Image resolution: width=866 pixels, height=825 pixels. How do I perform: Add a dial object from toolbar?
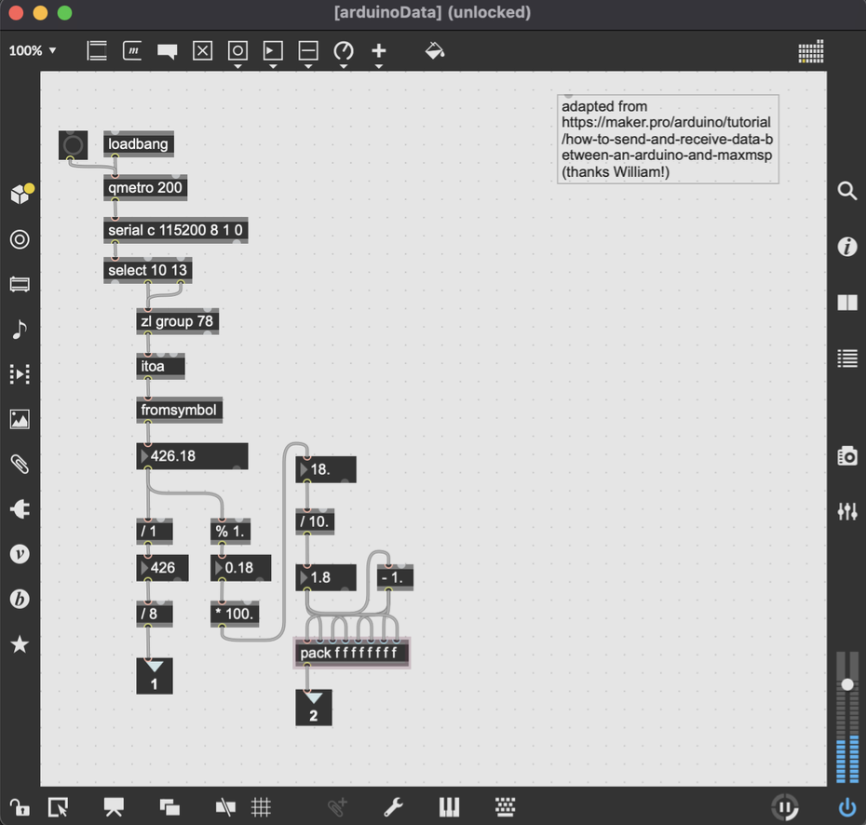pyautogui.click(x=344, y=51)
